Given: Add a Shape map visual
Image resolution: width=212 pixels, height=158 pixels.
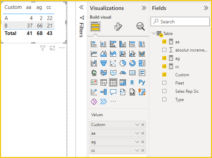Looking at the screenshot, I should [113, 73].
